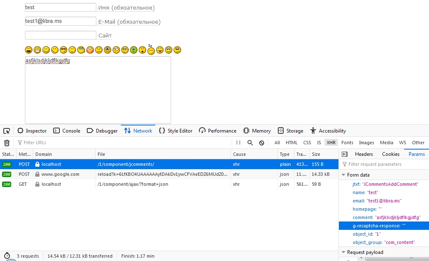
Task: Select the object_group "com_content" parameter
Action: [384, 242]
